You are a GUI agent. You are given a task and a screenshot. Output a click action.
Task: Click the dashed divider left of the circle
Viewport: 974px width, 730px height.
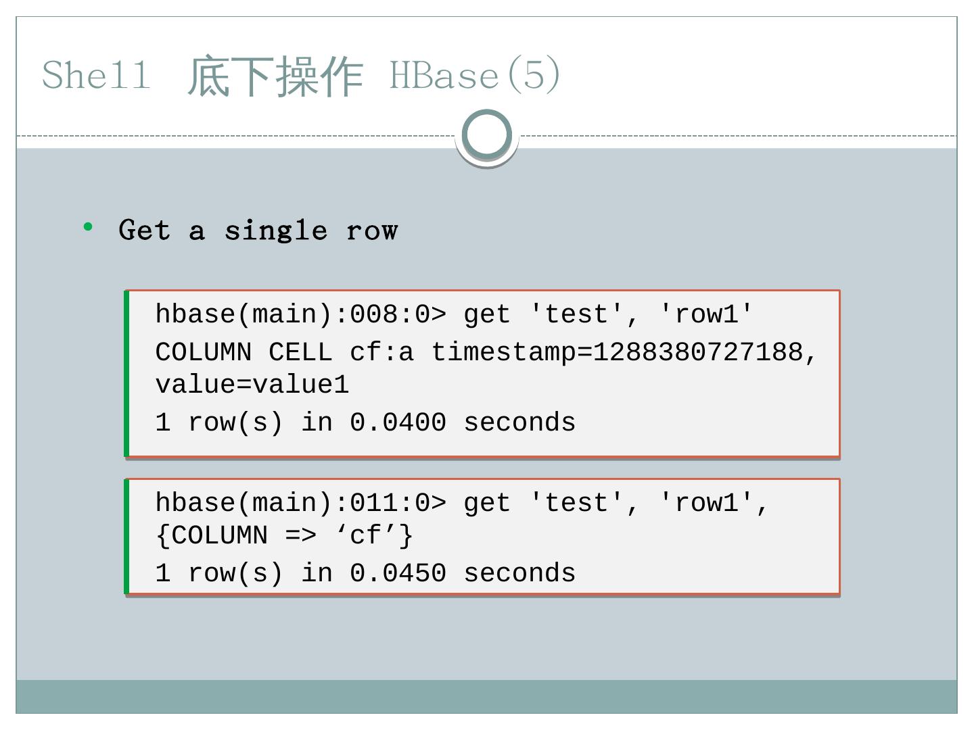click(x=237, y=136)
